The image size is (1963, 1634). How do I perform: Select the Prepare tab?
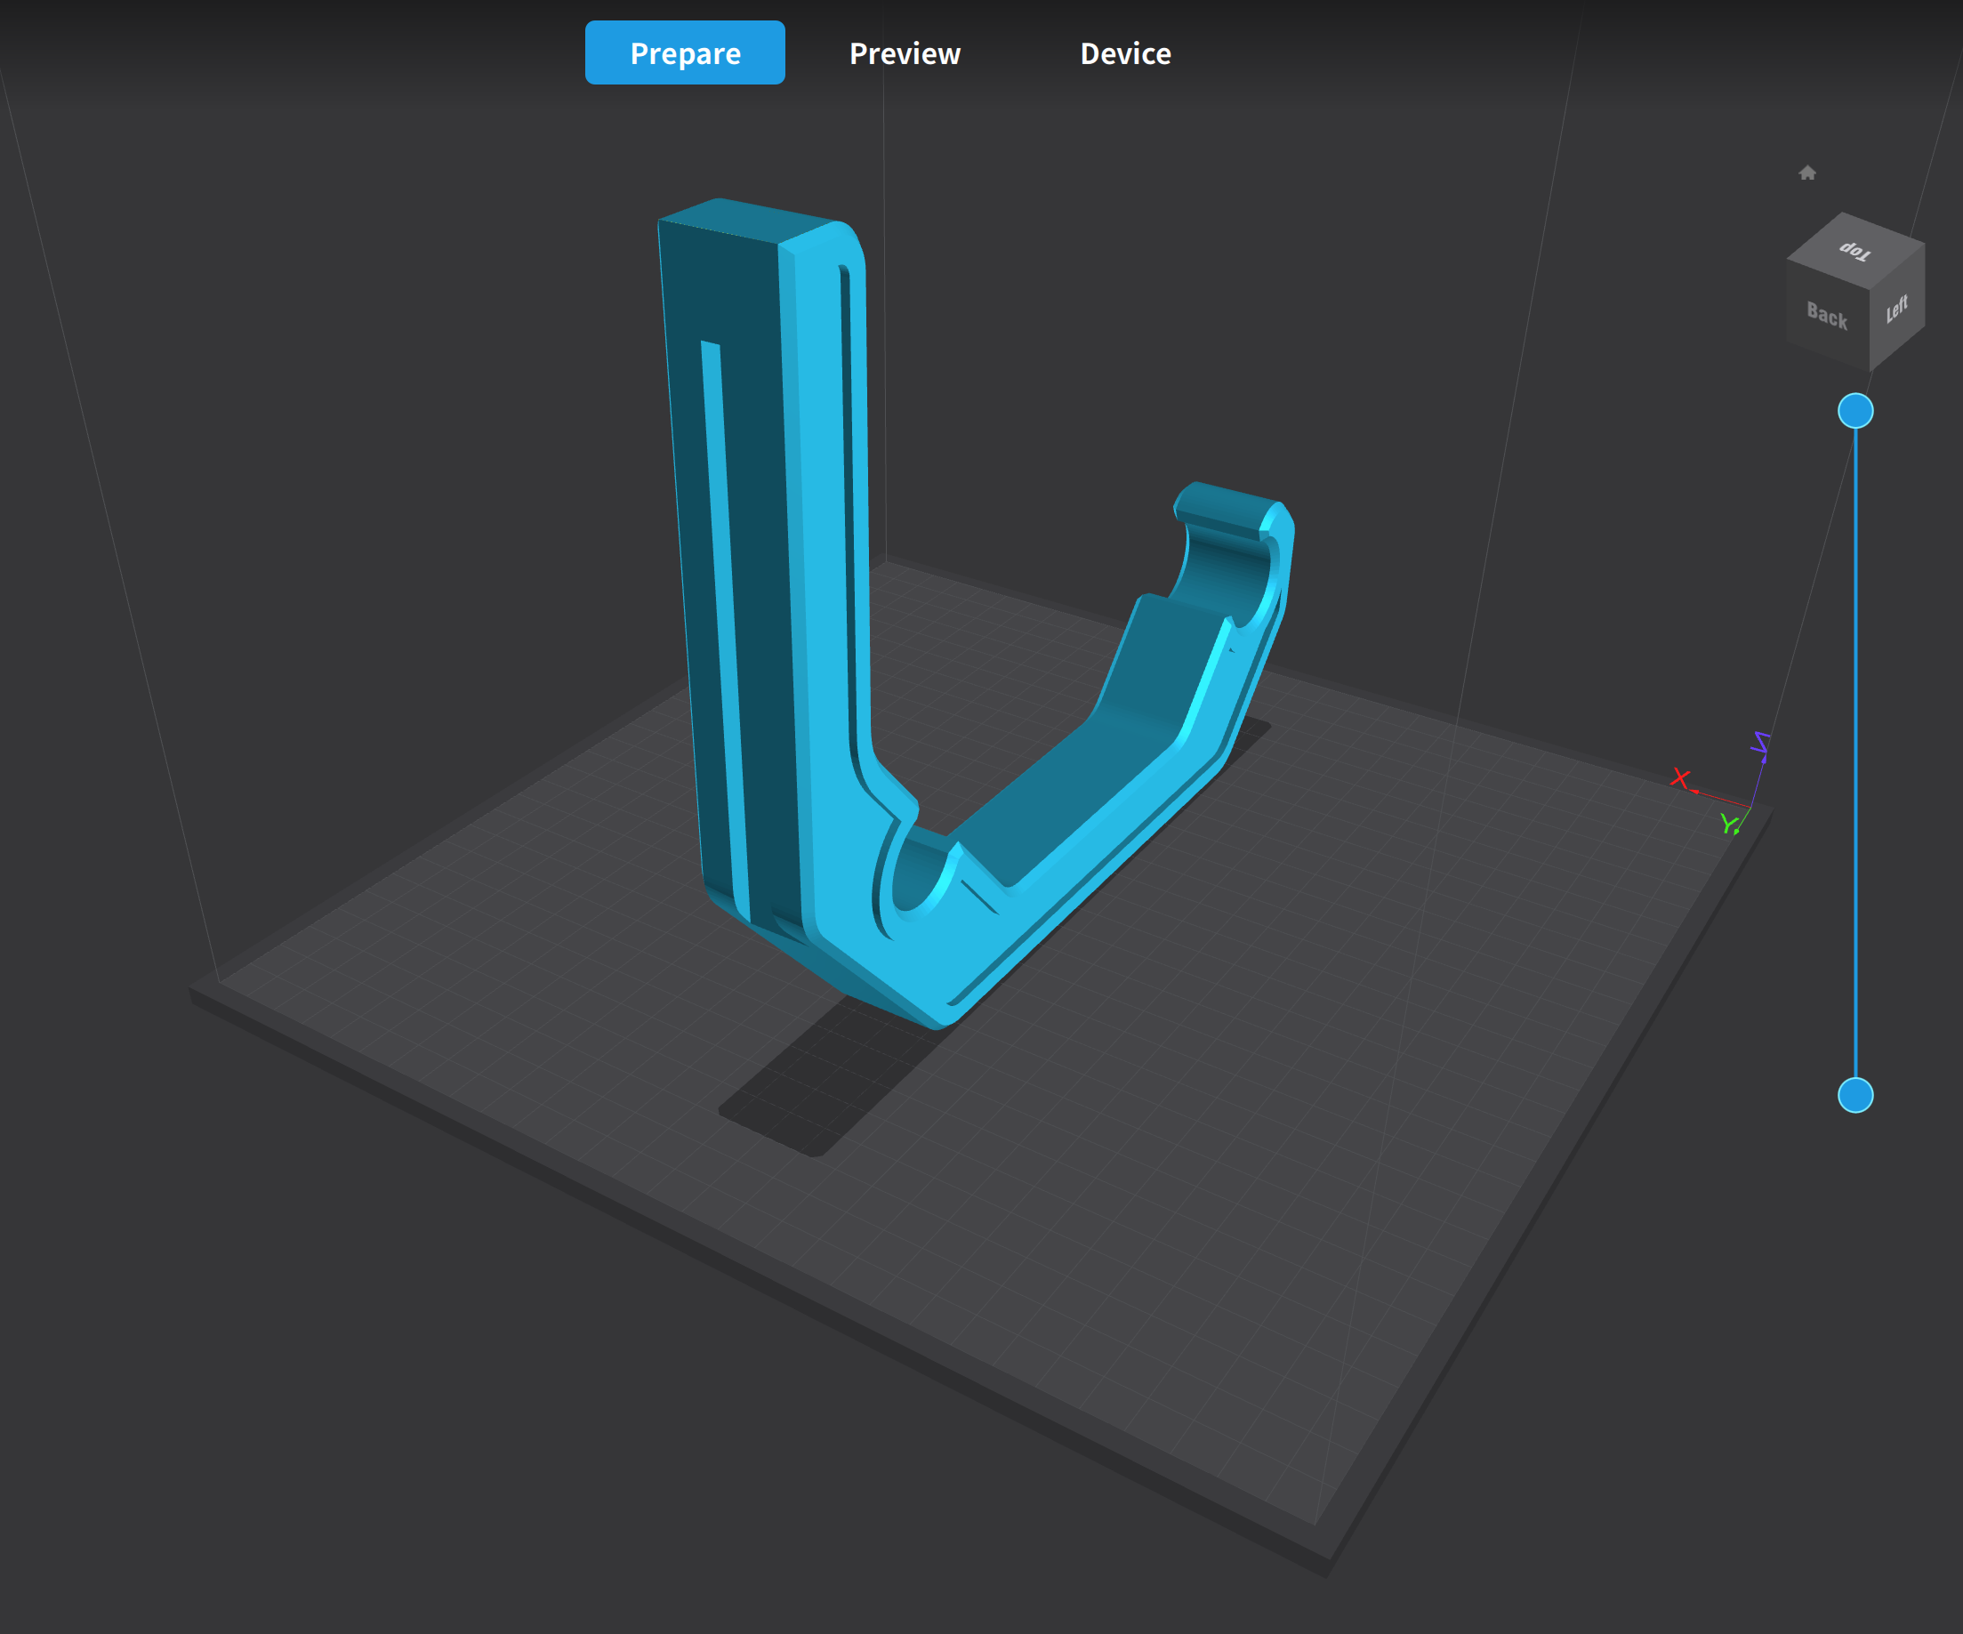(684, 53)
